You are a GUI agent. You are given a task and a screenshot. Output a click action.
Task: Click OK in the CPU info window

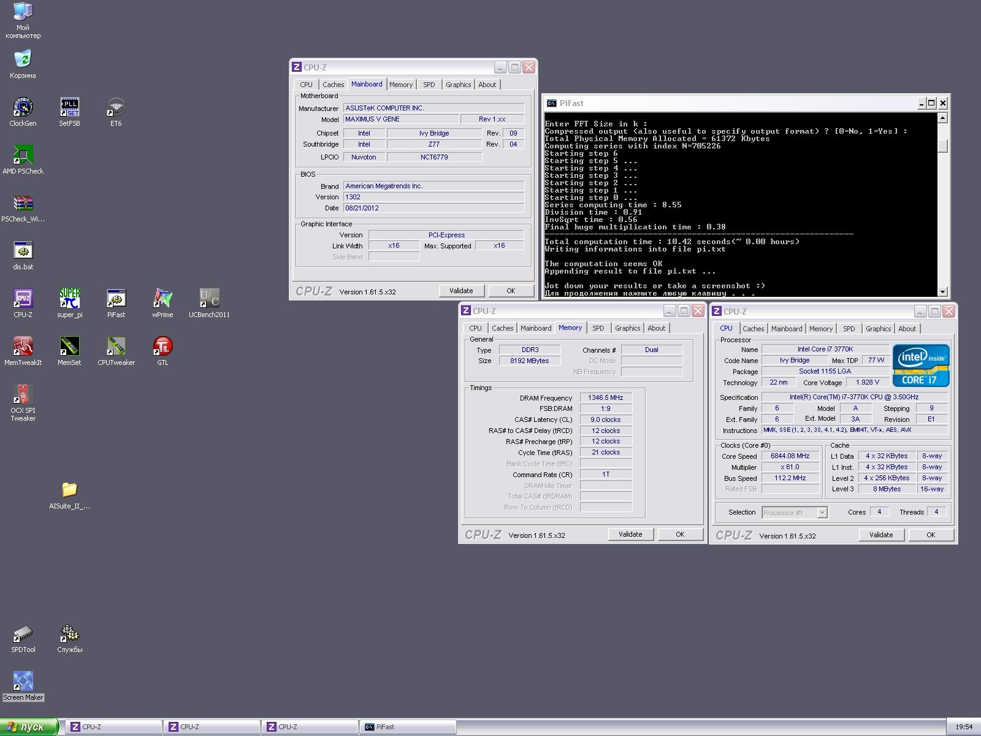[931, 535]
